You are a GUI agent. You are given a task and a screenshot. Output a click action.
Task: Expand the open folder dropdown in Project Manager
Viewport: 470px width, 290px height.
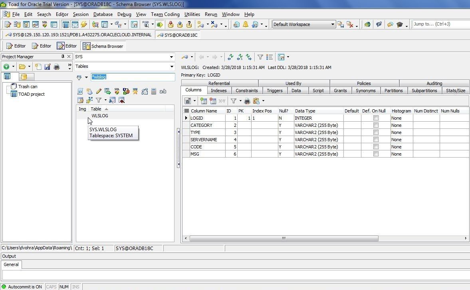coord(29,67)
